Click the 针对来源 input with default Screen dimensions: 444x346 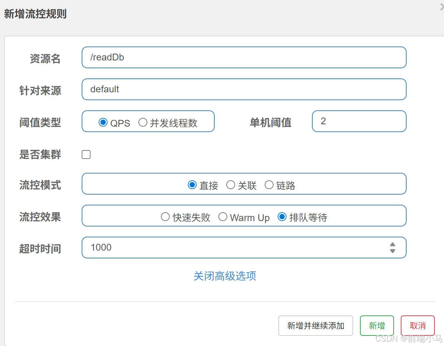tap(244, 89)
